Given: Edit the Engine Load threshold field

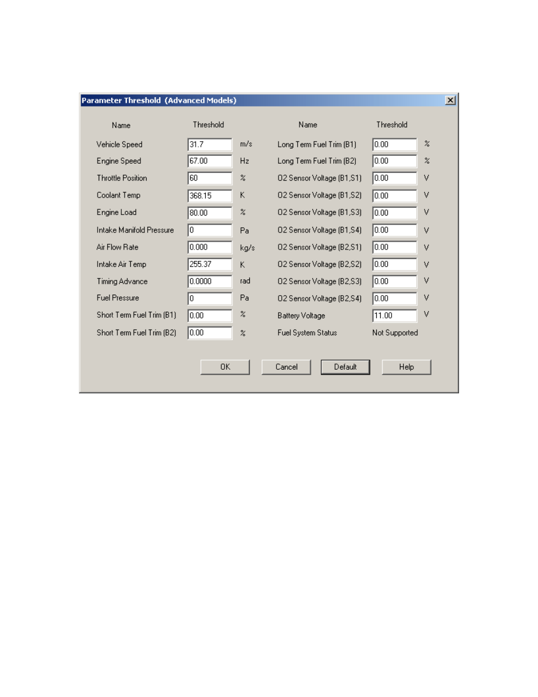Looking at the screenshot, I should [x=210, y=213].
